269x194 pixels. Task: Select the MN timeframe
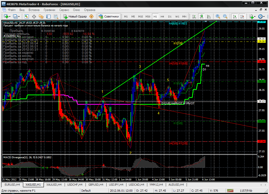tap(184, 16)
